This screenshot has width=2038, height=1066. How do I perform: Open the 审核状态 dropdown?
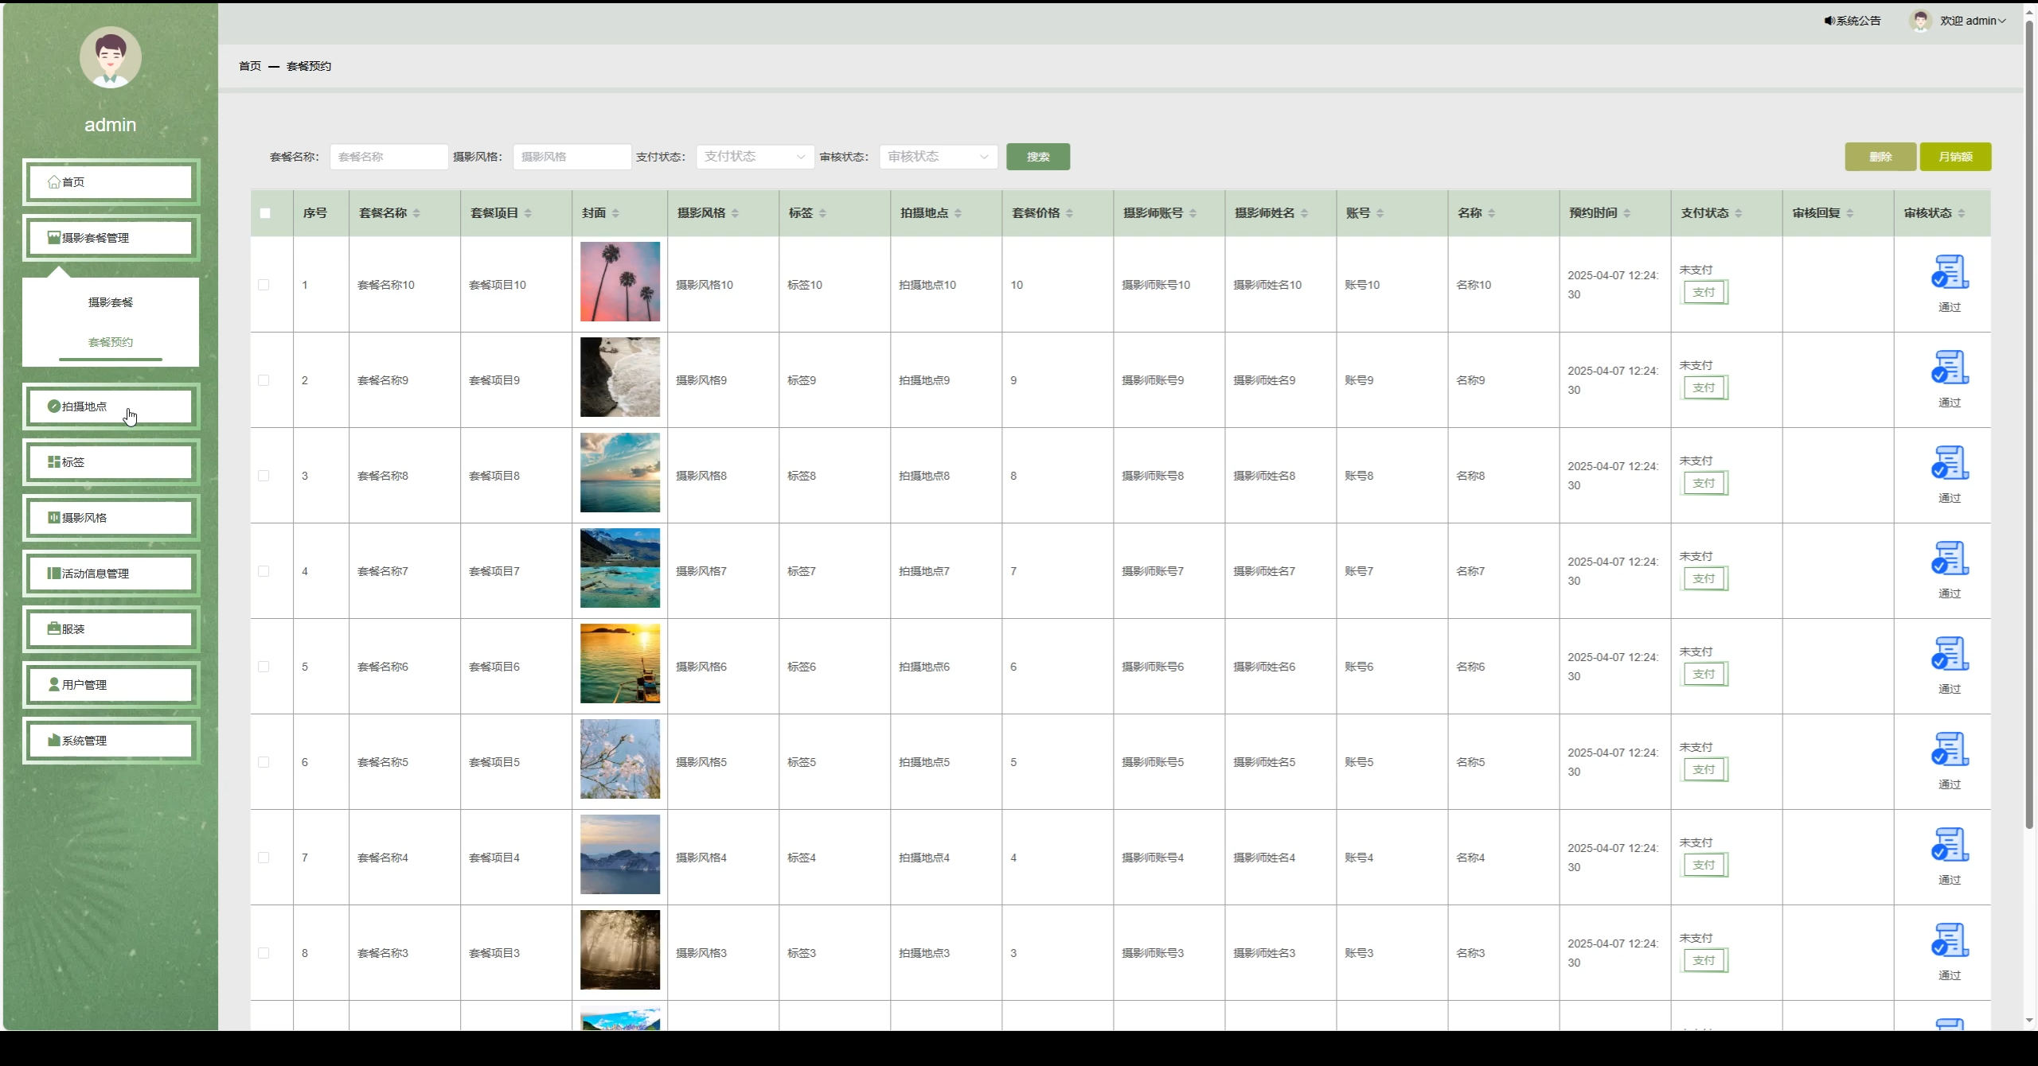936,156
